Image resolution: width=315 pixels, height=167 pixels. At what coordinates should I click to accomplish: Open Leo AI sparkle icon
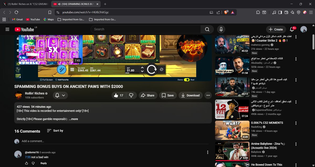(x=292, y=12)
